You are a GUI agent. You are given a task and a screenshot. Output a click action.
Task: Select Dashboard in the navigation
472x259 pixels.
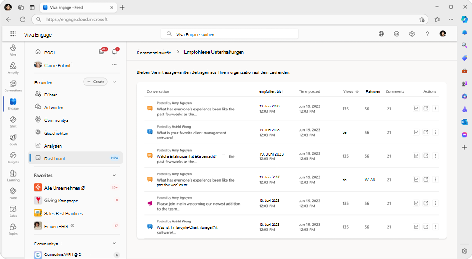coord(75,158)
